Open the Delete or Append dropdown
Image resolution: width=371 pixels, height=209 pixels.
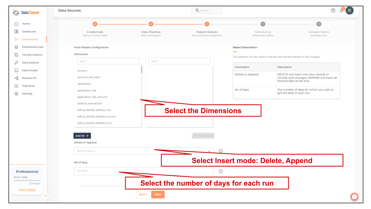[x=144, y=151]
